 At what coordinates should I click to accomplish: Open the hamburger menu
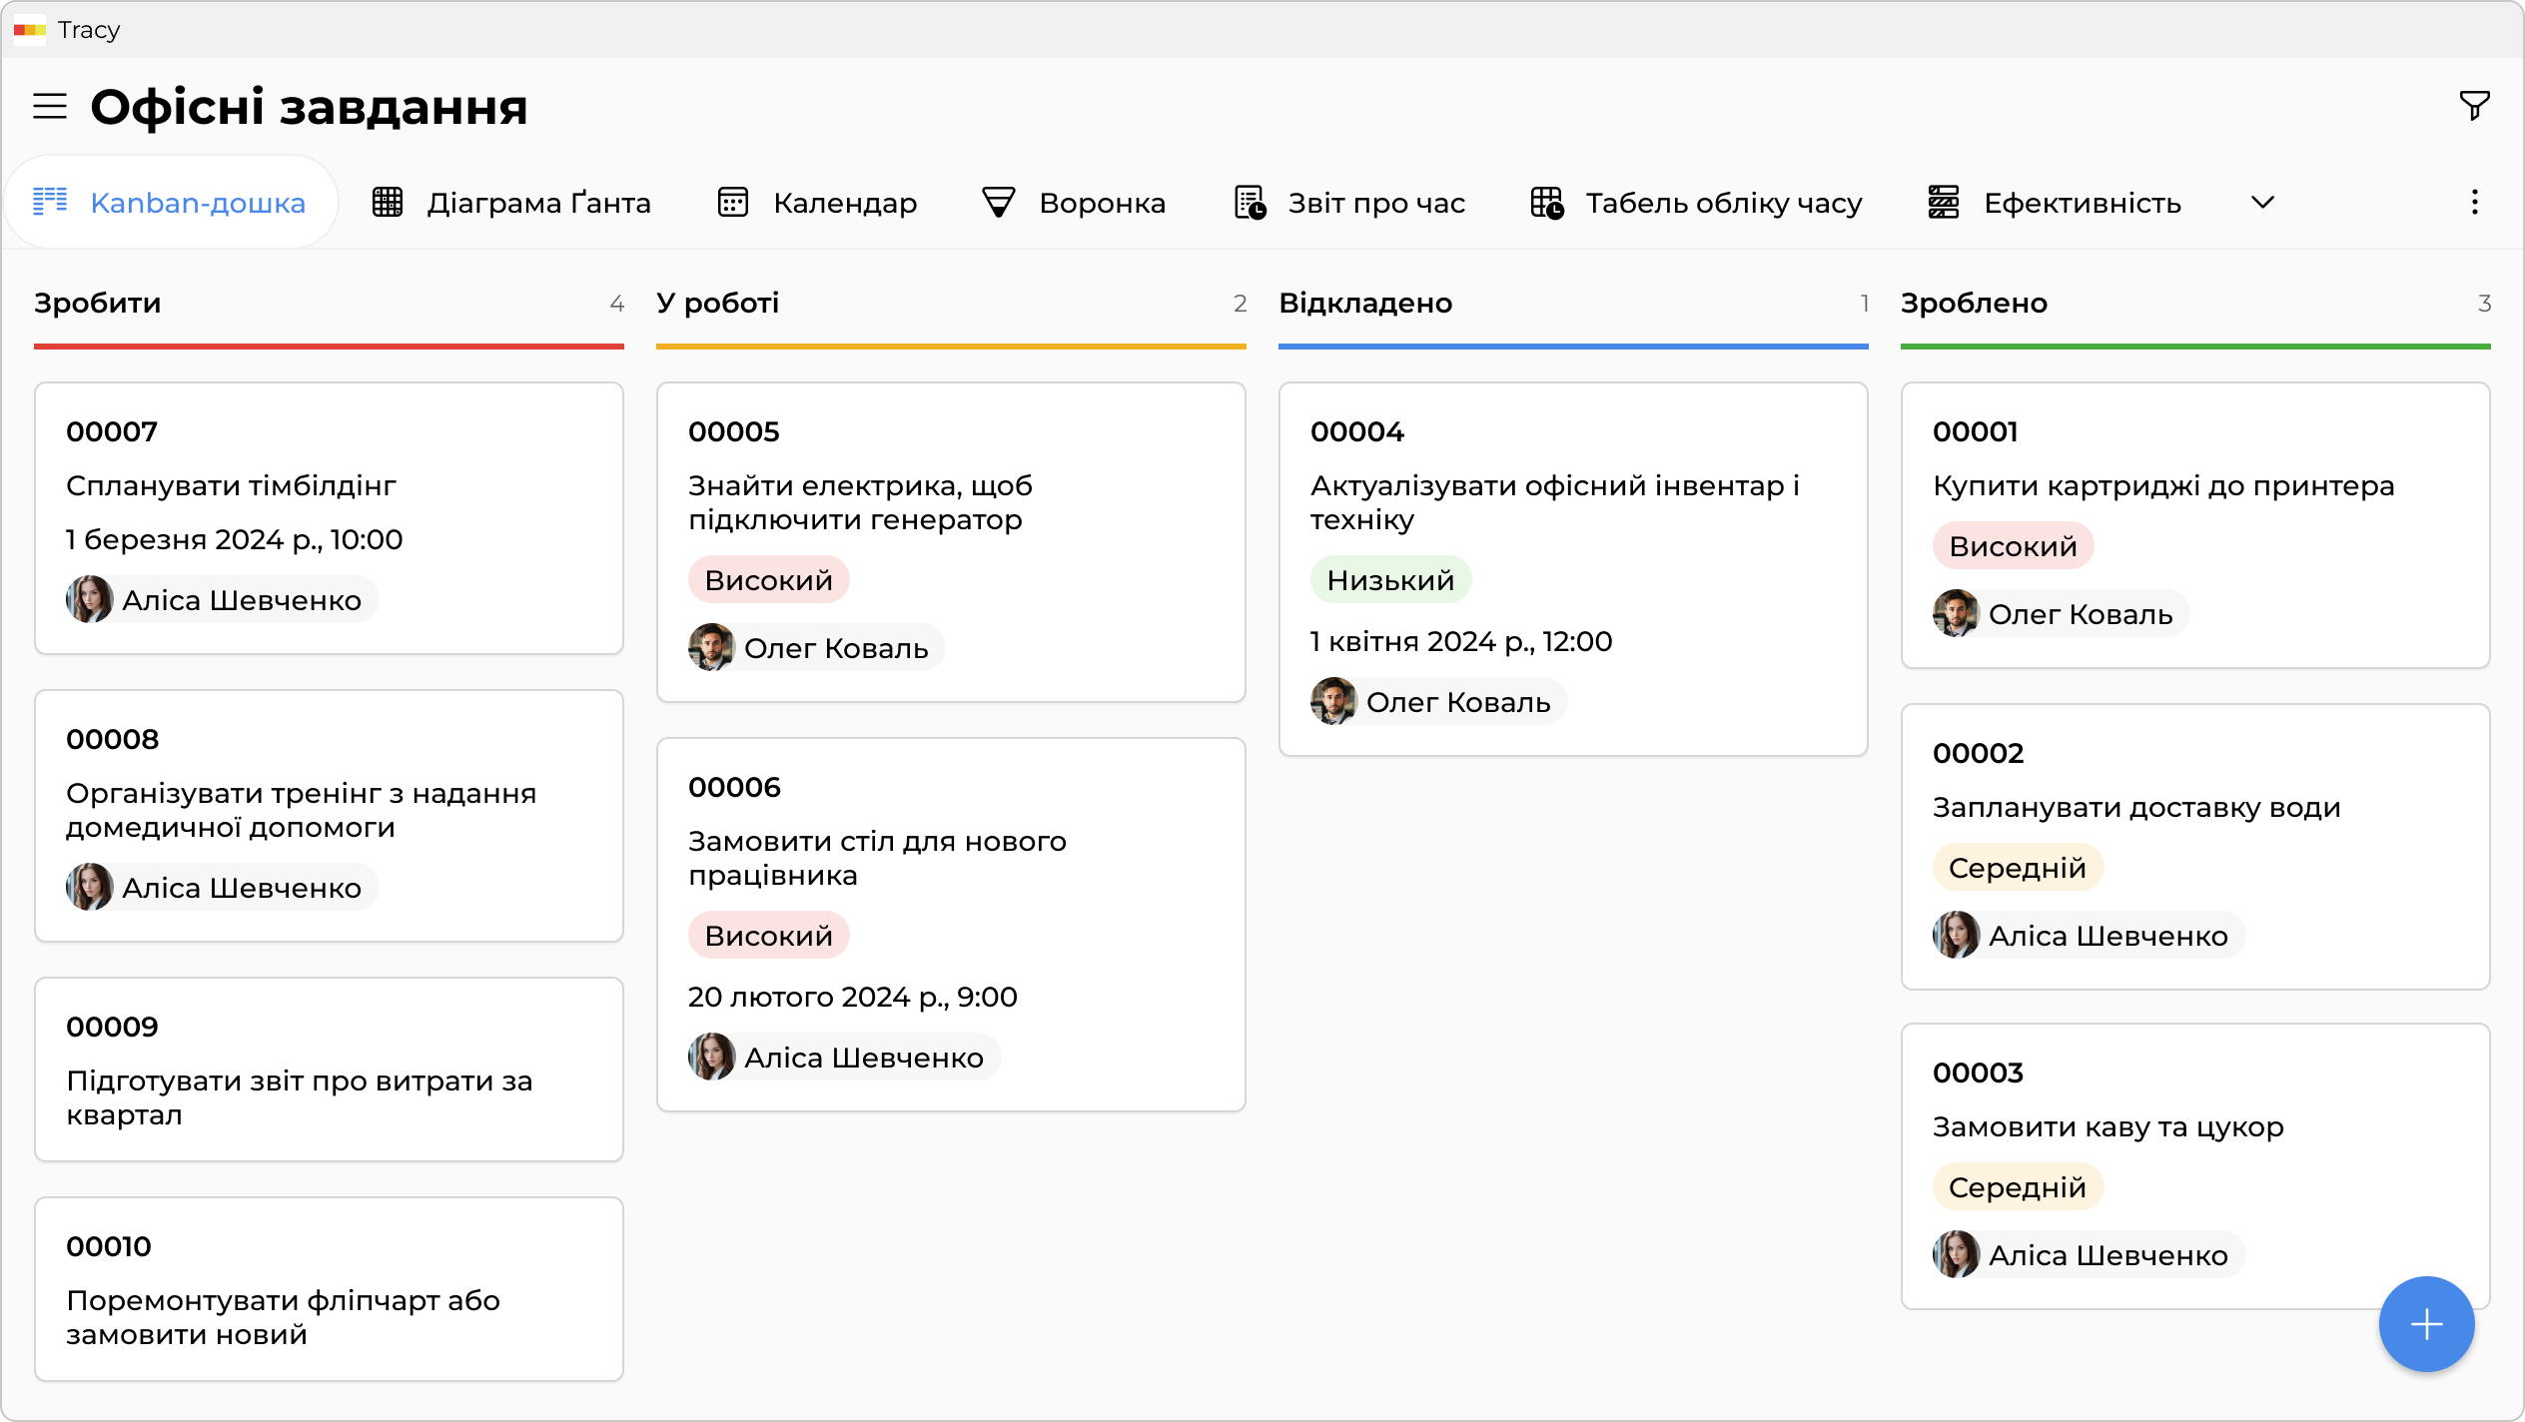(50, 106)
